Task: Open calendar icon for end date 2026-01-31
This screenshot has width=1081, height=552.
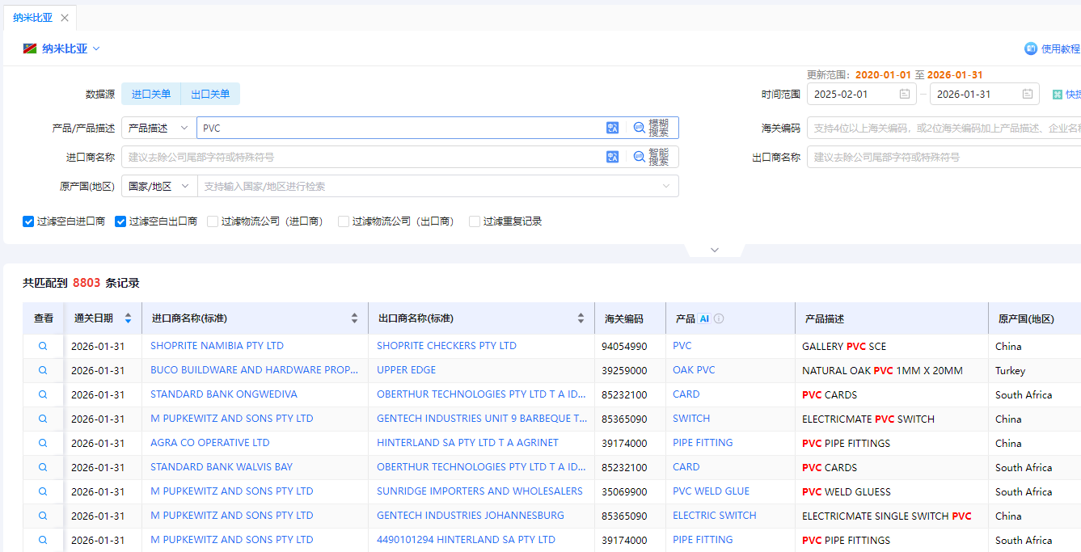Action: [x=1028, y=95]
